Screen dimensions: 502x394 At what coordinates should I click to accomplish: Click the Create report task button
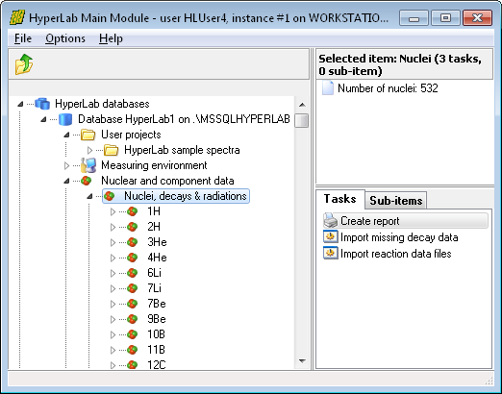[x=406, y=221]
